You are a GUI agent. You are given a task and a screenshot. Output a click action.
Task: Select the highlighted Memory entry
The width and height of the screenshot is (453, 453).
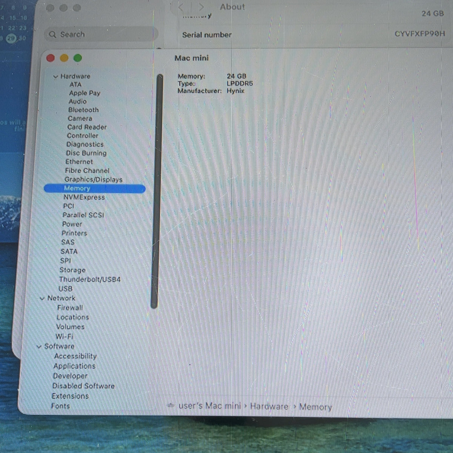pos(94,188)
